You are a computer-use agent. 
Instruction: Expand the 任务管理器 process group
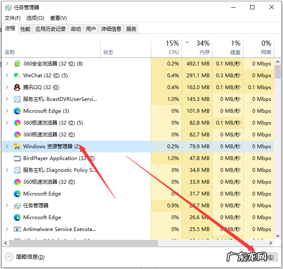(x=7, y=206)
